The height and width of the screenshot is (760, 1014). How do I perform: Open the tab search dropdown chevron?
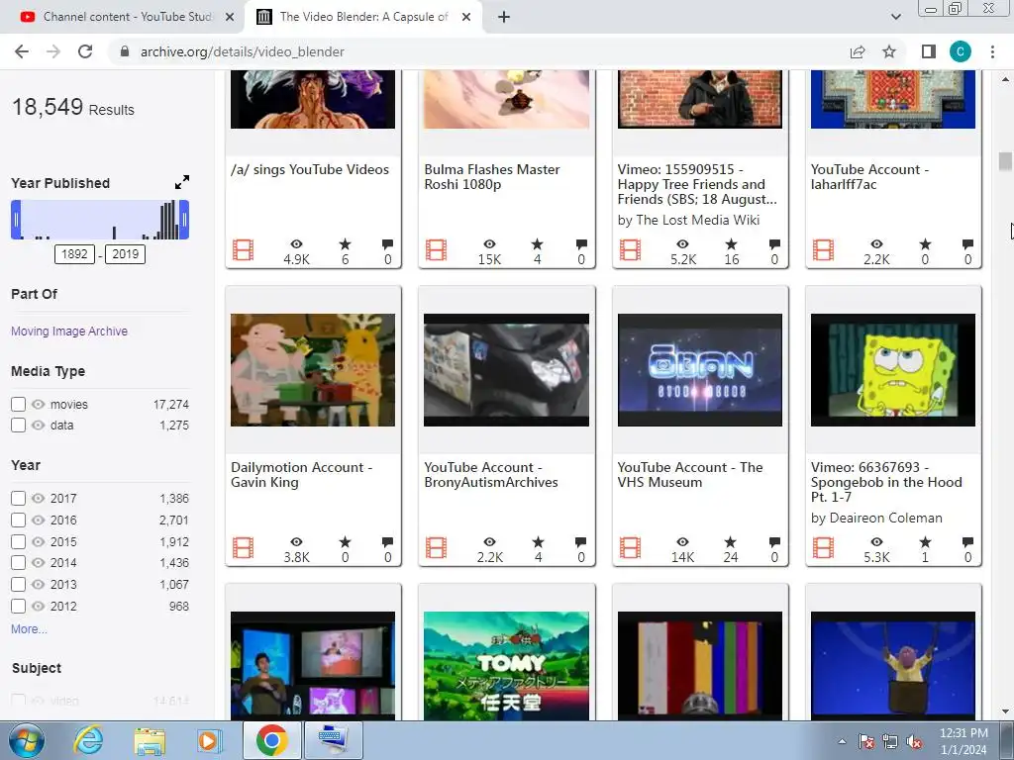895,17
